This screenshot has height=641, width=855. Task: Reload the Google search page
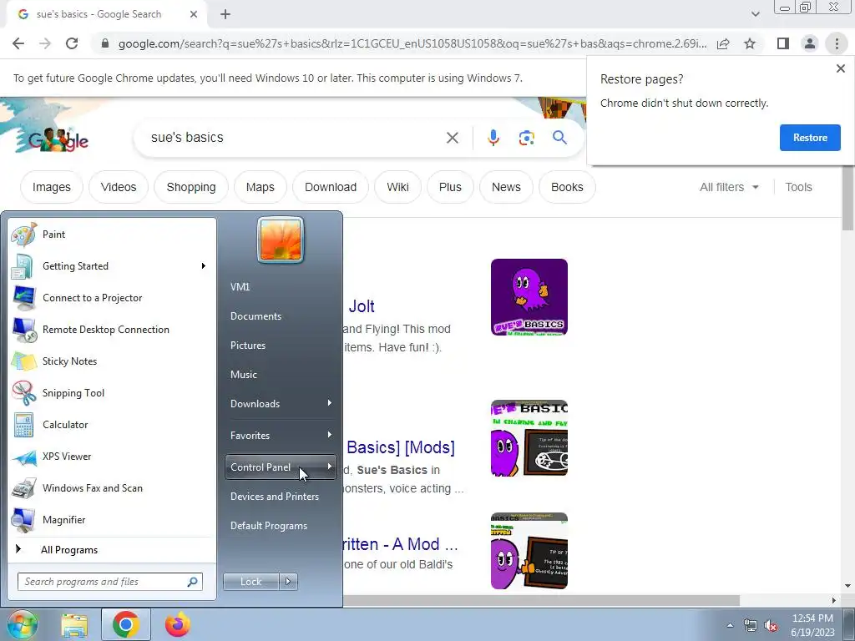[x=72, y=43]
